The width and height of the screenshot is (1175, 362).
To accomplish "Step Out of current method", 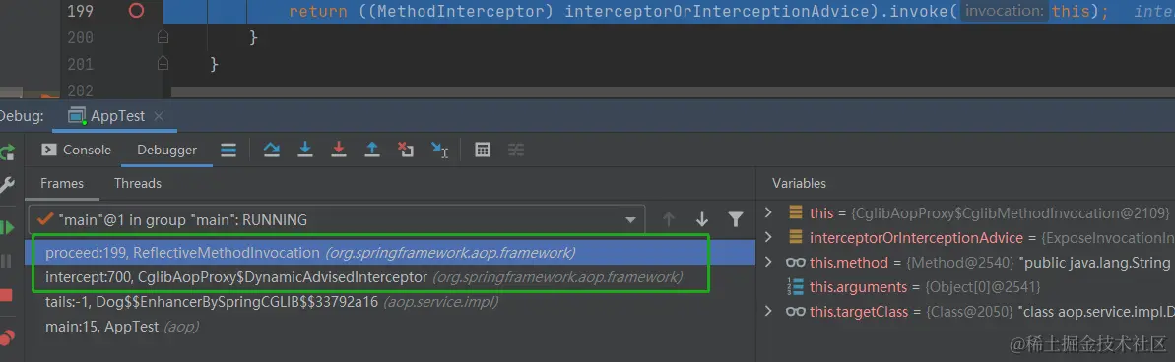I will [372, 151].
